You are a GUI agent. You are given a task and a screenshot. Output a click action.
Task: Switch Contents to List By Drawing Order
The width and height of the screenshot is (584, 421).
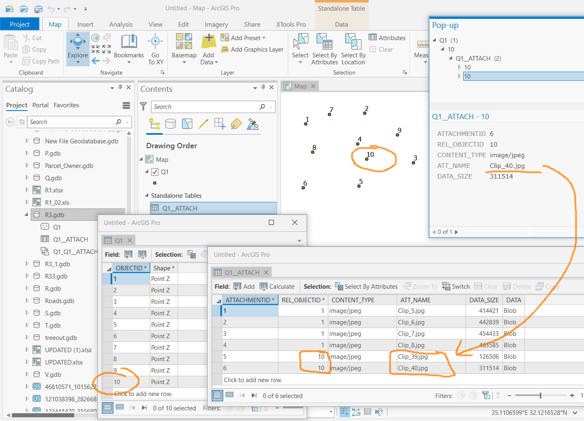click(x=154, y=124)
